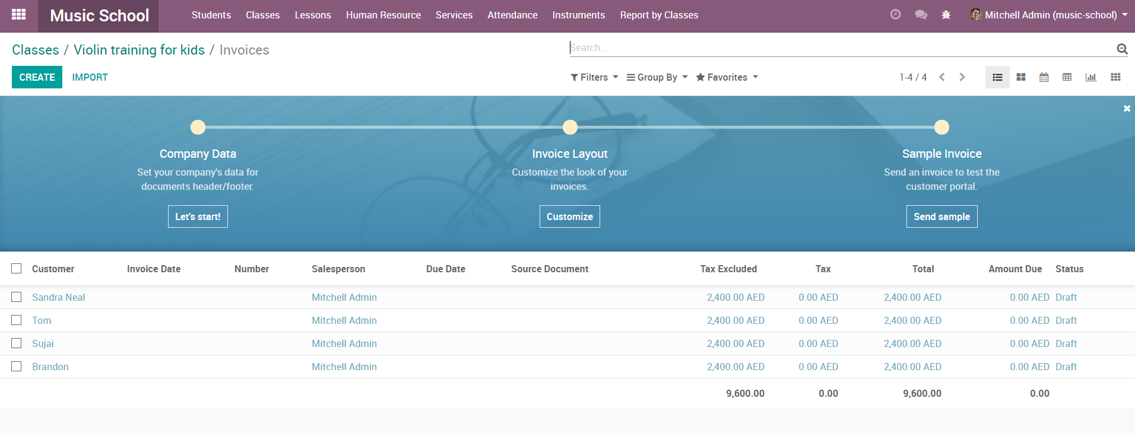
Task: Open the conversations chat icon
Action: [x=921, y=15]
